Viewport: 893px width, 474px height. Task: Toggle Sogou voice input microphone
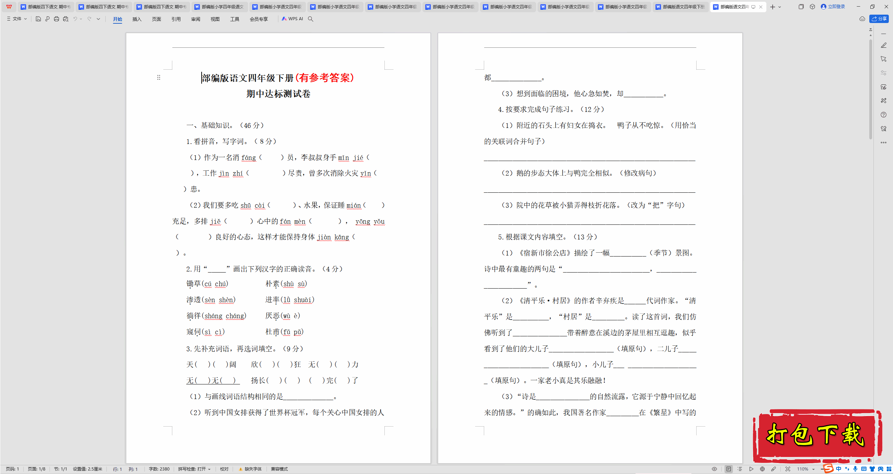pyautogui.click(x=855, y=469)
